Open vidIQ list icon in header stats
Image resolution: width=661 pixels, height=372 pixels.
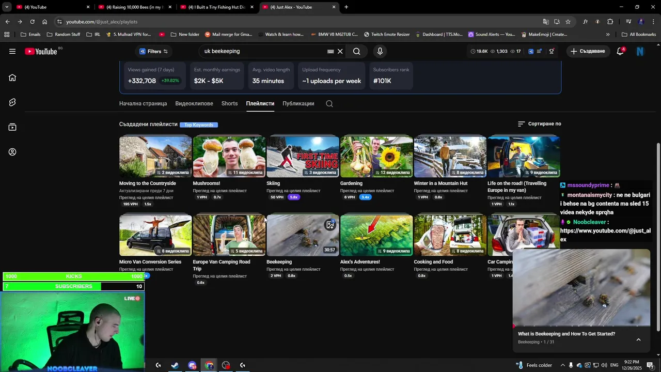tap(539, 51)
